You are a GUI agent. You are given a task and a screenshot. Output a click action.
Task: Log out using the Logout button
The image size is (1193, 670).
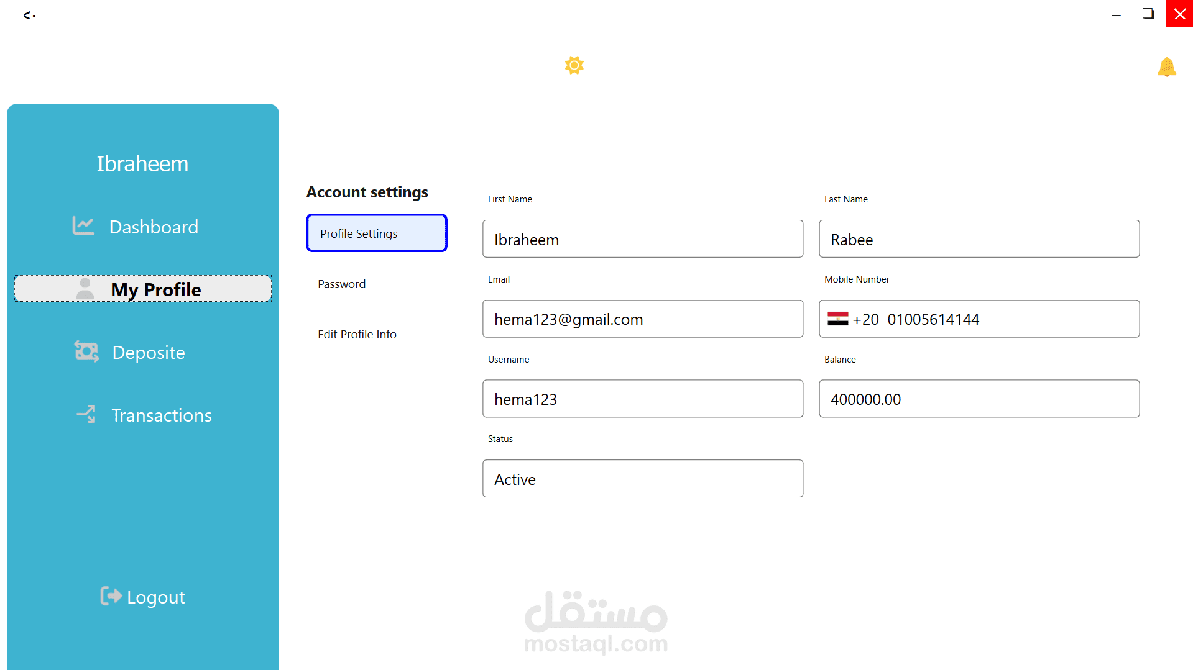(143, 597)
